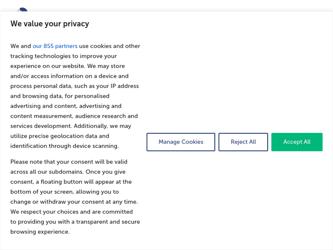Hit the green Accept All button
The image size is (333, 250).
(x=297, y=142)
